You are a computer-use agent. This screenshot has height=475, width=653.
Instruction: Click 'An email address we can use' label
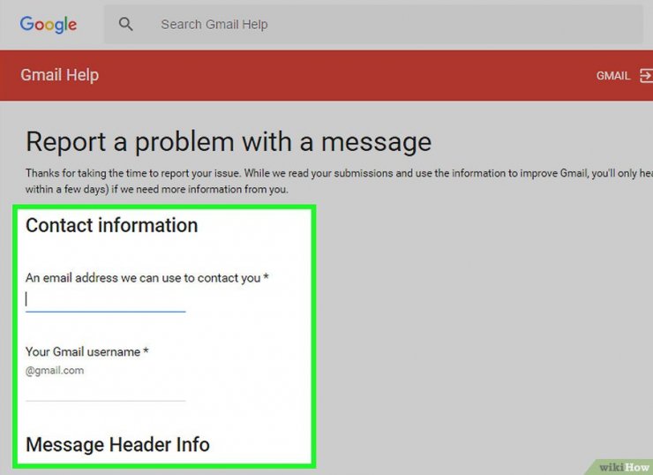coord(147,278)
